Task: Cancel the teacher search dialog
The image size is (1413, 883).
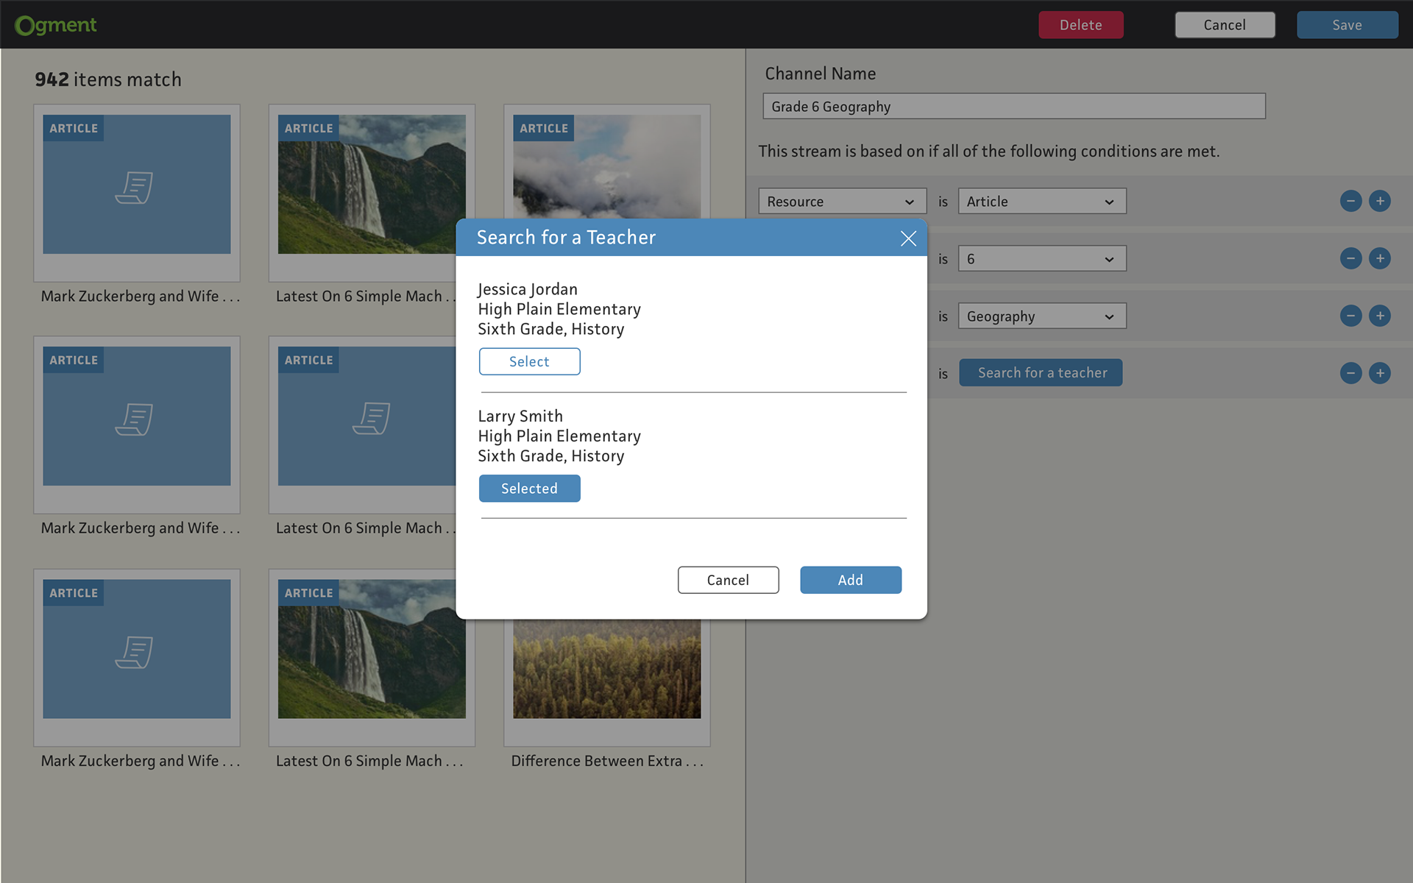Action: pyautogui.click(x=728, y=580)
